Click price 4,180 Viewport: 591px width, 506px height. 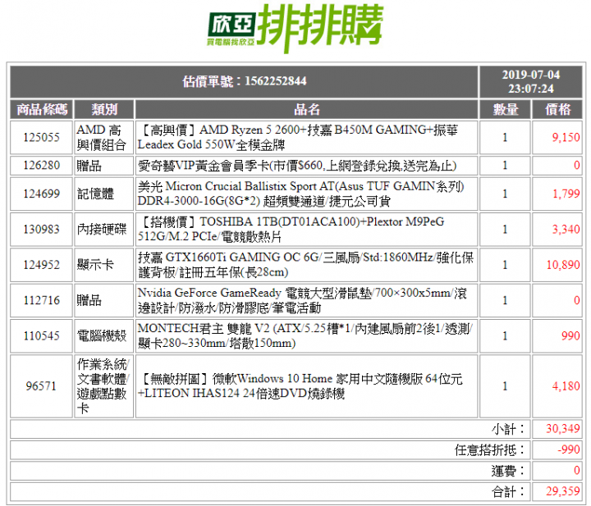[566, 386]
